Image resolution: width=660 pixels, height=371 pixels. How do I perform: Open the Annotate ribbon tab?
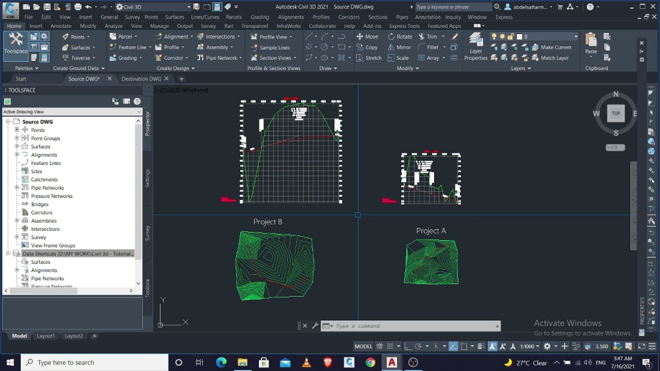coord(61,26)
